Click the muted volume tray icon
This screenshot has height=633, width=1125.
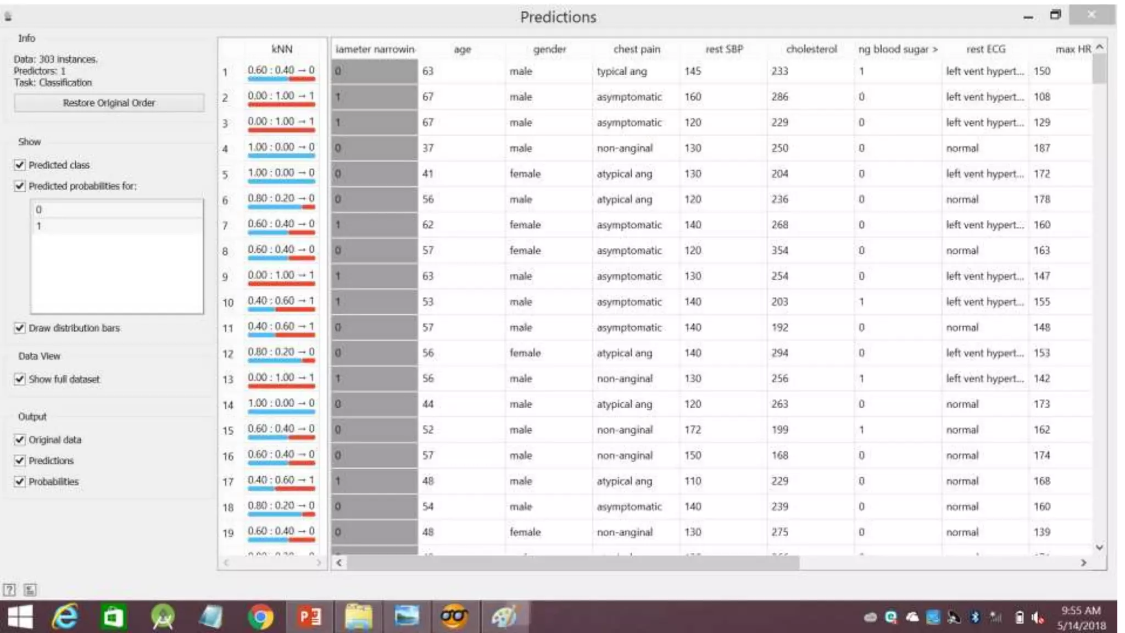coord(1037,618)
